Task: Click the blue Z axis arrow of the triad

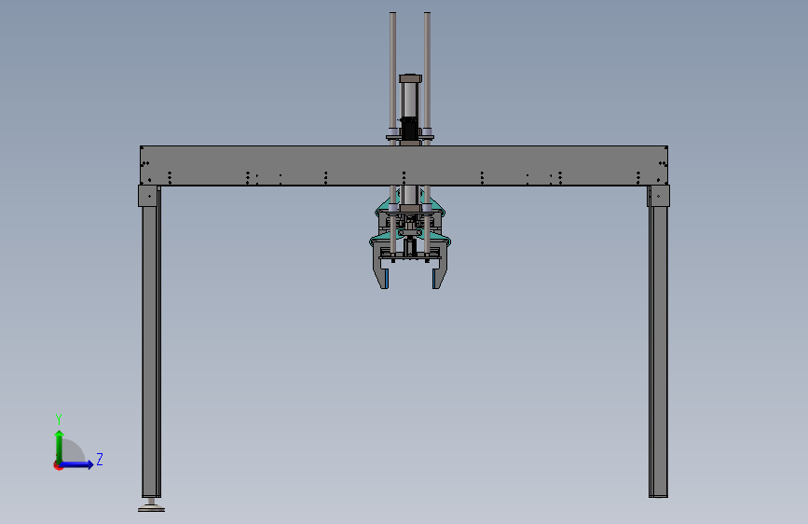Action: (76, 464)
